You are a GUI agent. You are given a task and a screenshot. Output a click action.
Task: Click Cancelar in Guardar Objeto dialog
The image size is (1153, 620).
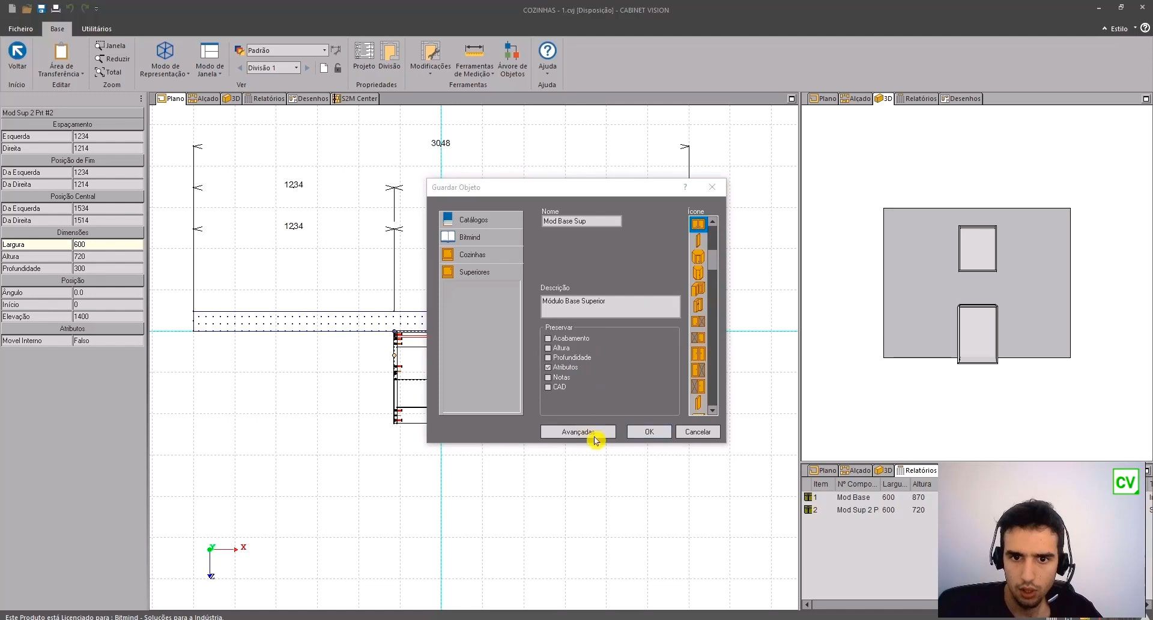click(698, 432)
